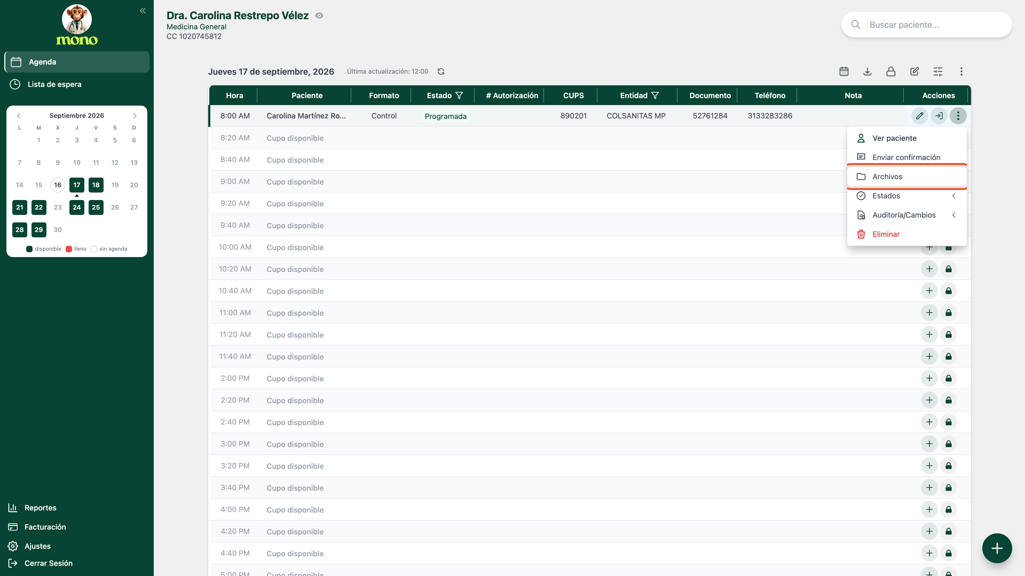Click the edit note icon in agenda toolbar
Image resolution: width=1025 pixels, height=576 pixels.
pyautogui.click(x=914, y=71)
